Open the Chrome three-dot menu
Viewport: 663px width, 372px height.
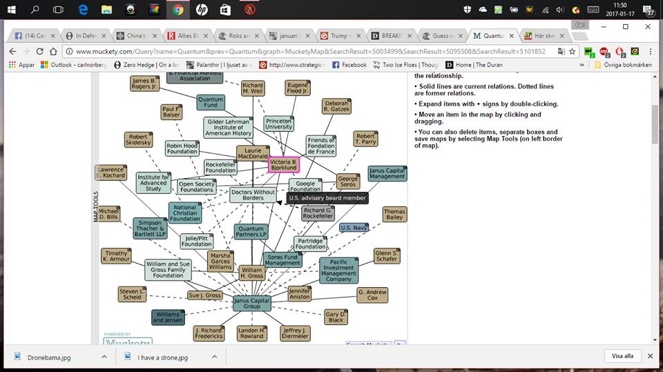coord(651,51)
